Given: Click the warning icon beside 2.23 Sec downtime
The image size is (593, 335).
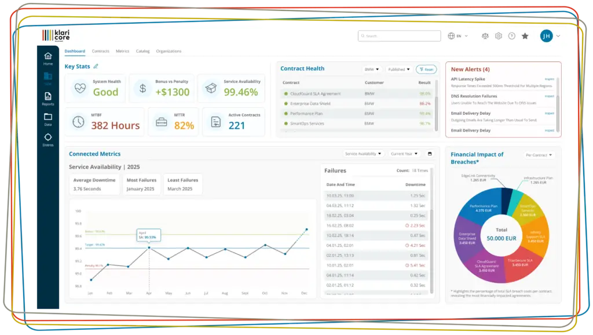Looking at the screenshot, I should pyautogui.click(x=407, y=225).
